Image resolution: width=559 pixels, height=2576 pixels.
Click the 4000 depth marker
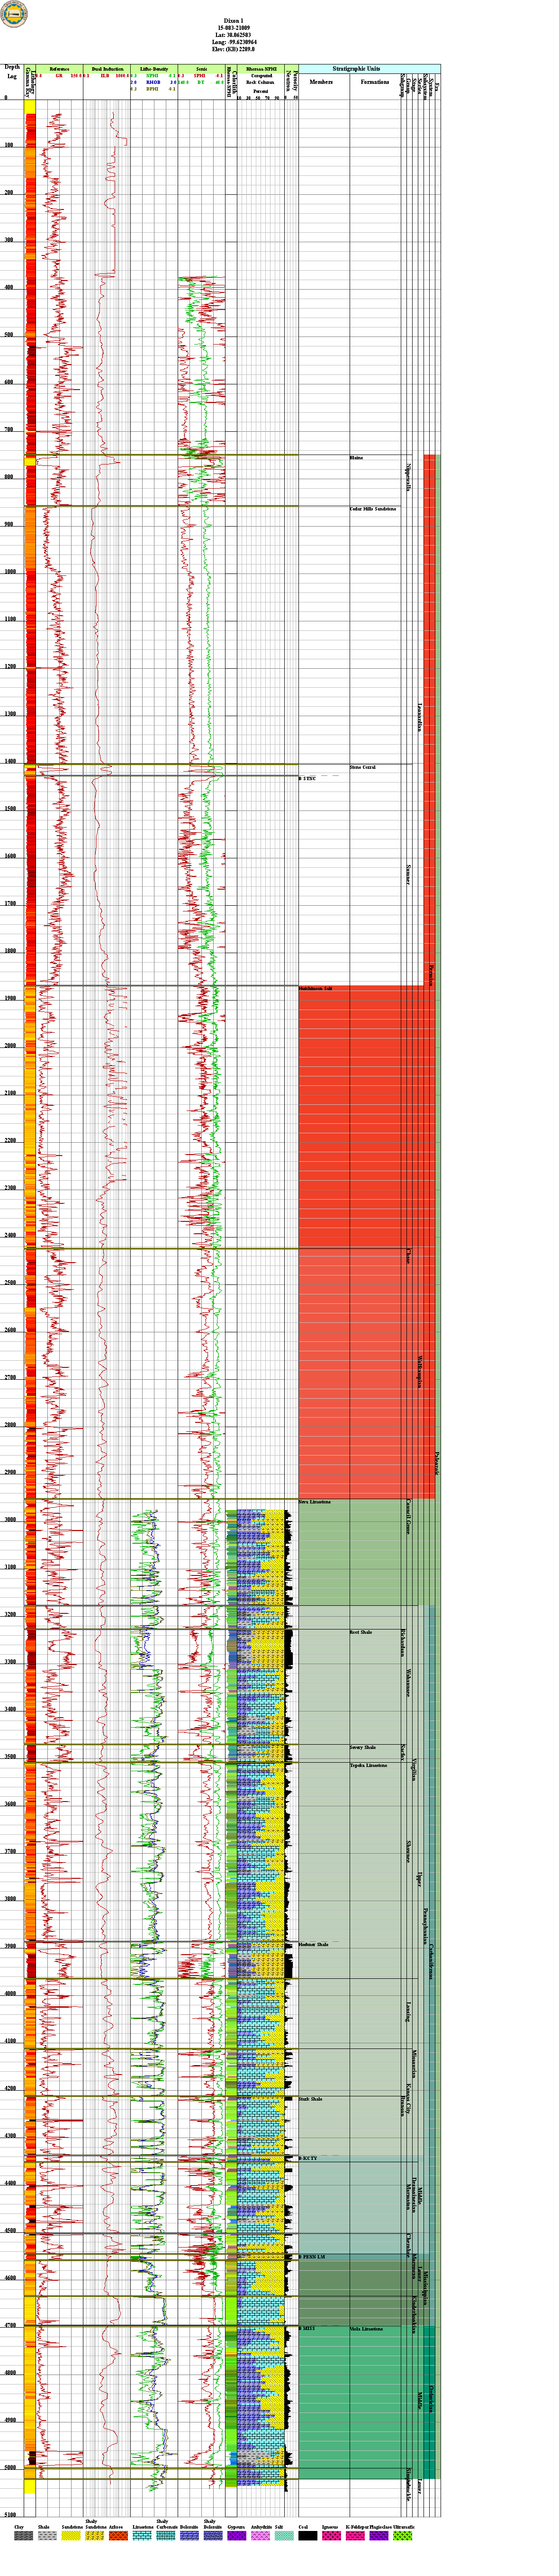click(10, 1994)
